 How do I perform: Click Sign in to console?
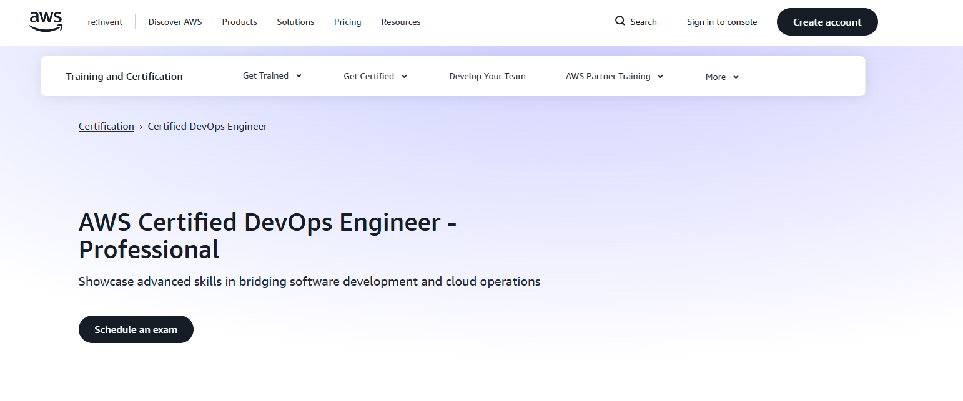pyautogui.click(x=722, y=22)
